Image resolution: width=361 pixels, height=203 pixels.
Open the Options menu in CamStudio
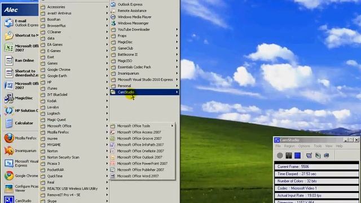click(x=304, y=146)
